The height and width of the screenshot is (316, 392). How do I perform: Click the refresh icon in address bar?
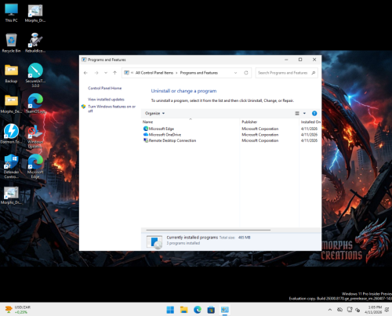tap(246, 73)
